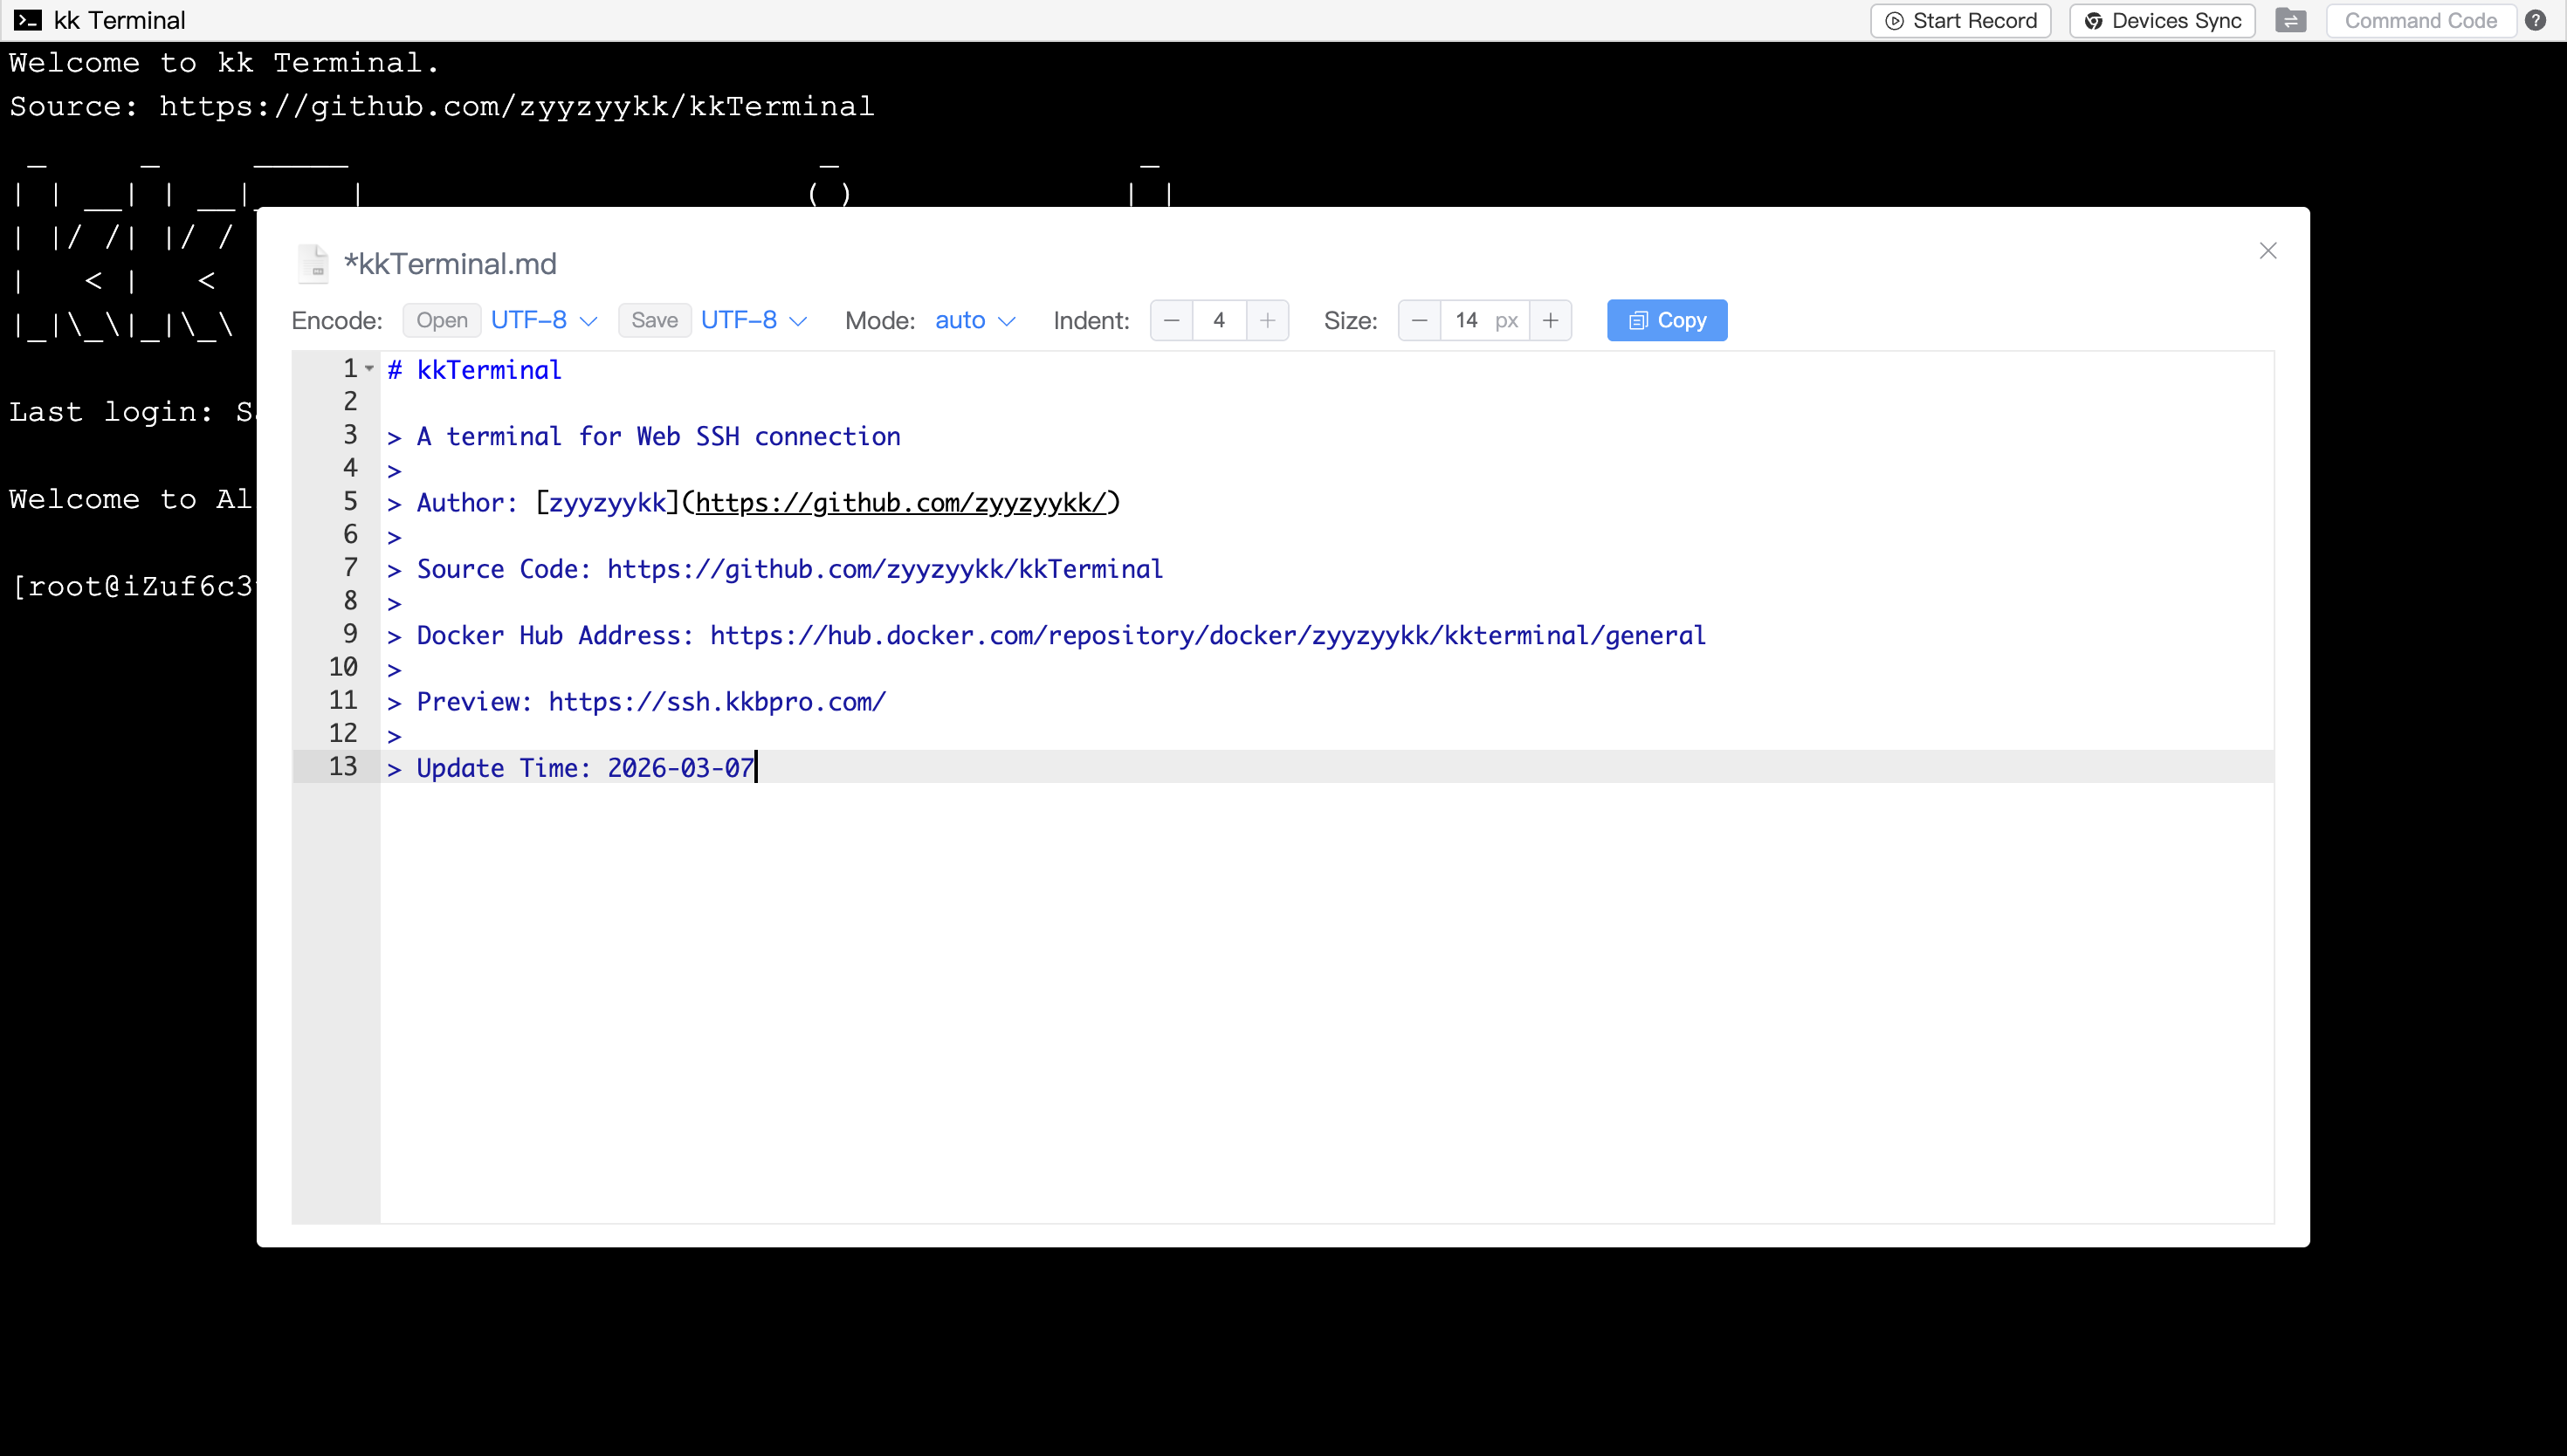
Task: Click the Command Code input field
Action: click(2420, 20)
